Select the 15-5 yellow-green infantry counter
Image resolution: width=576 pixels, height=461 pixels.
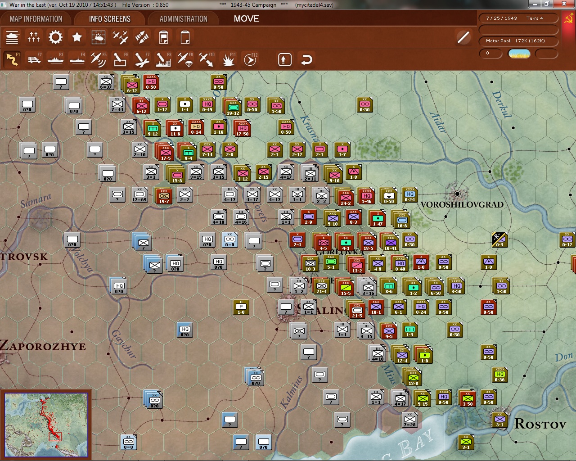tap(346, 288)
